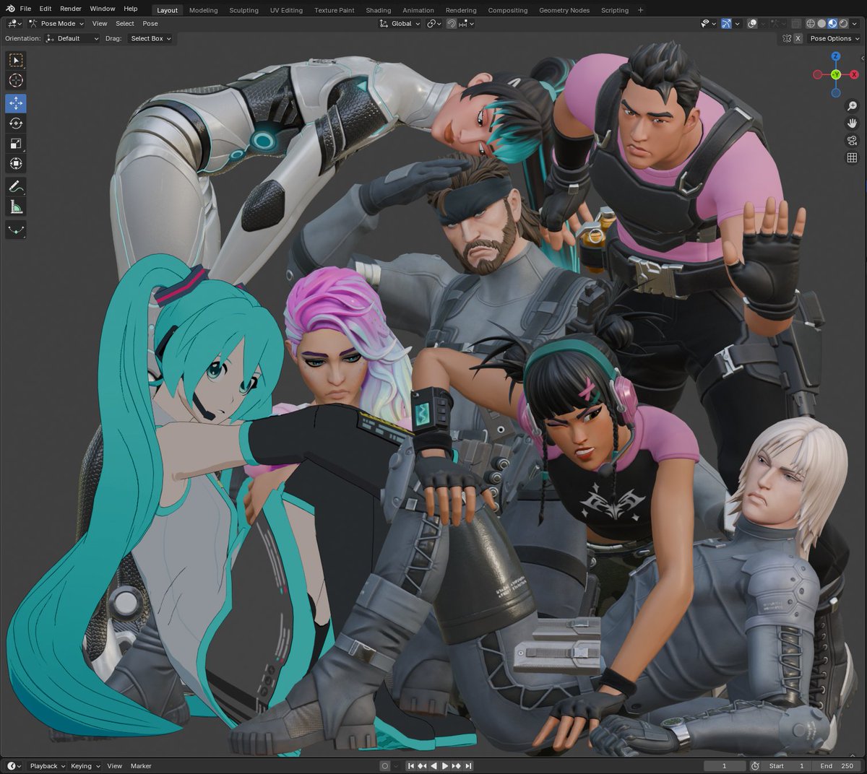Select the Transform tool
This screenshot has height=774, width=867.
16,164
